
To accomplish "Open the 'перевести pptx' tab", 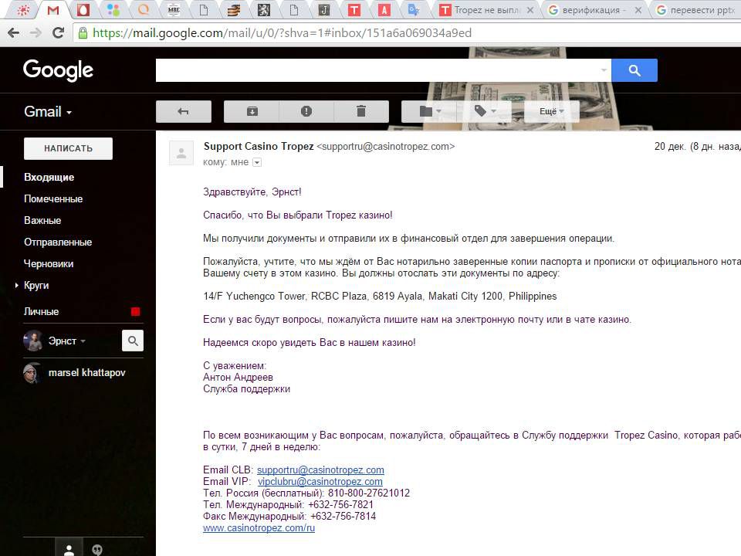I will click(x=695, y=10).
